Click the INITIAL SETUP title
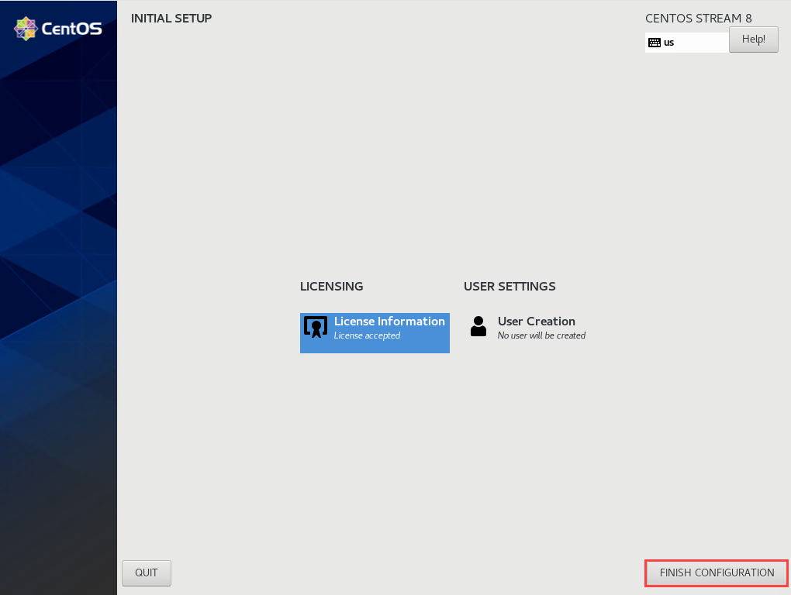791x595 pixels. [171, 18]
